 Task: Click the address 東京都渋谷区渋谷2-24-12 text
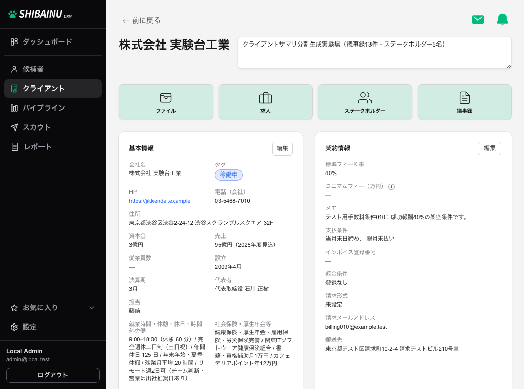[x=201, y=223]
